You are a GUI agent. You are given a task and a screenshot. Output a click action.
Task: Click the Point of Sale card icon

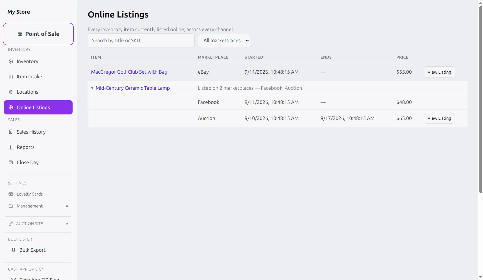coord(20,34)
